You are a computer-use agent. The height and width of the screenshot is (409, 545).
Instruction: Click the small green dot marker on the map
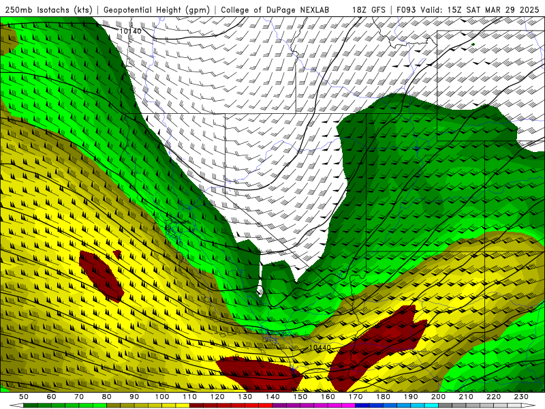coord(473,44)
